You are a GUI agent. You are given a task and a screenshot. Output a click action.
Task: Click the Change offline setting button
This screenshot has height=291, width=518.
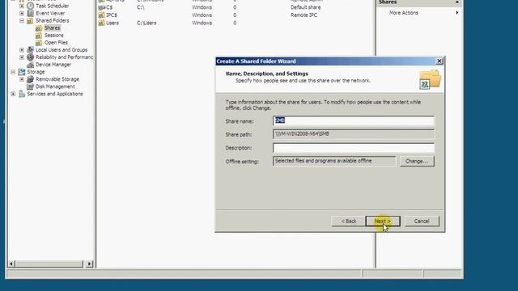click(x=417, y=162)
